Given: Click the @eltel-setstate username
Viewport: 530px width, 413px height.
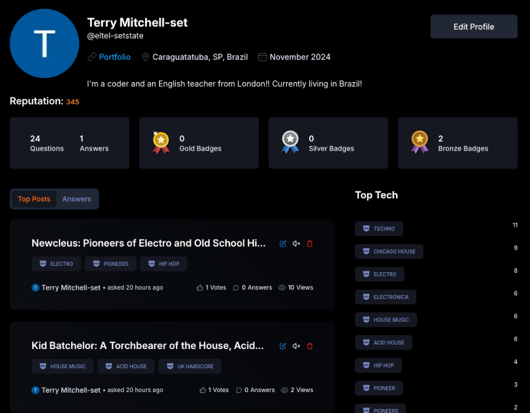Looking at the screenshot, I should tap(115, 36).
